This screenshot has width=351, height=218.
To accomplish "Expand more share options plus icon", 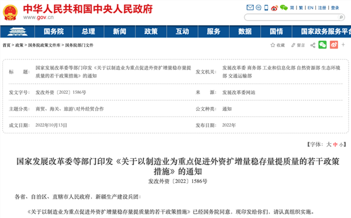I will click(x=343, y=45).
